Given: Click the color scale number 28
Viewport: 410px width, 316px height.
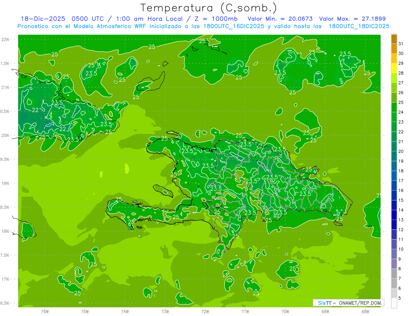Looking at the screenshot, I should click(x=401, y=73).
